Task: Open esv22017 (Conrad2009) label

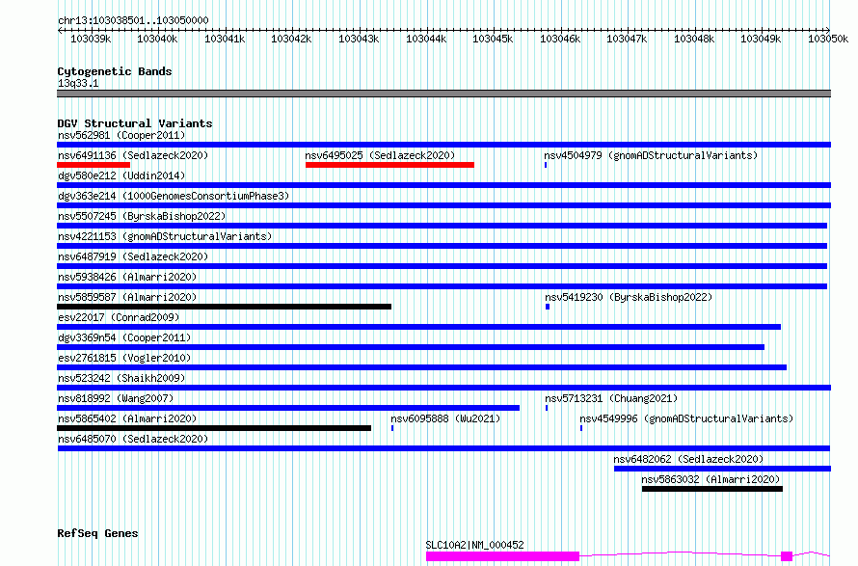Action: [119, 317]
